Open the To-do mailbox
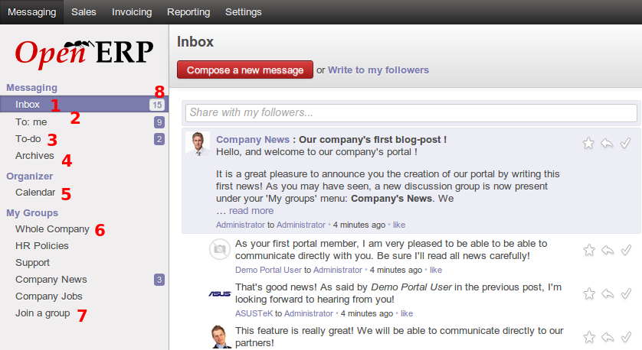 pyautogui.click(x=28, y=139)
